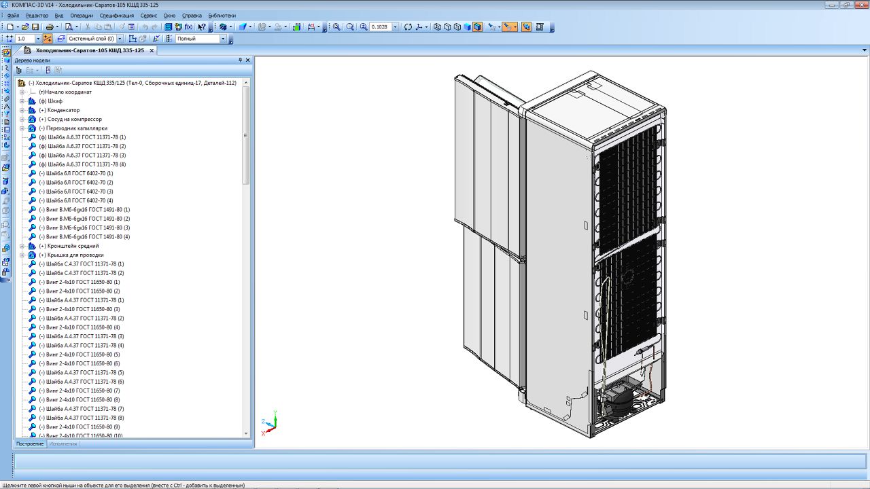Click the Wireframe display mode icon

pyautogui.click(x=437, y=27)
